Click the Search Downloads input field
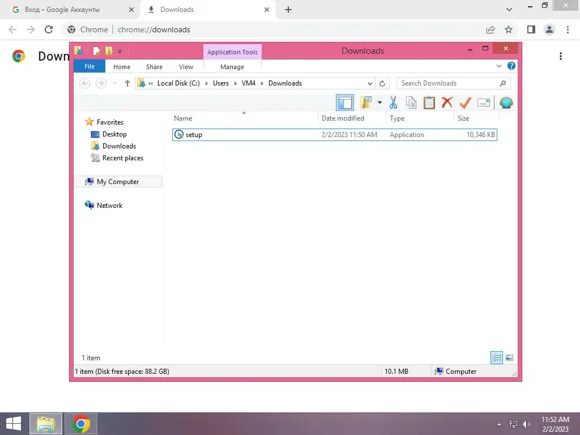 (453, 83)
